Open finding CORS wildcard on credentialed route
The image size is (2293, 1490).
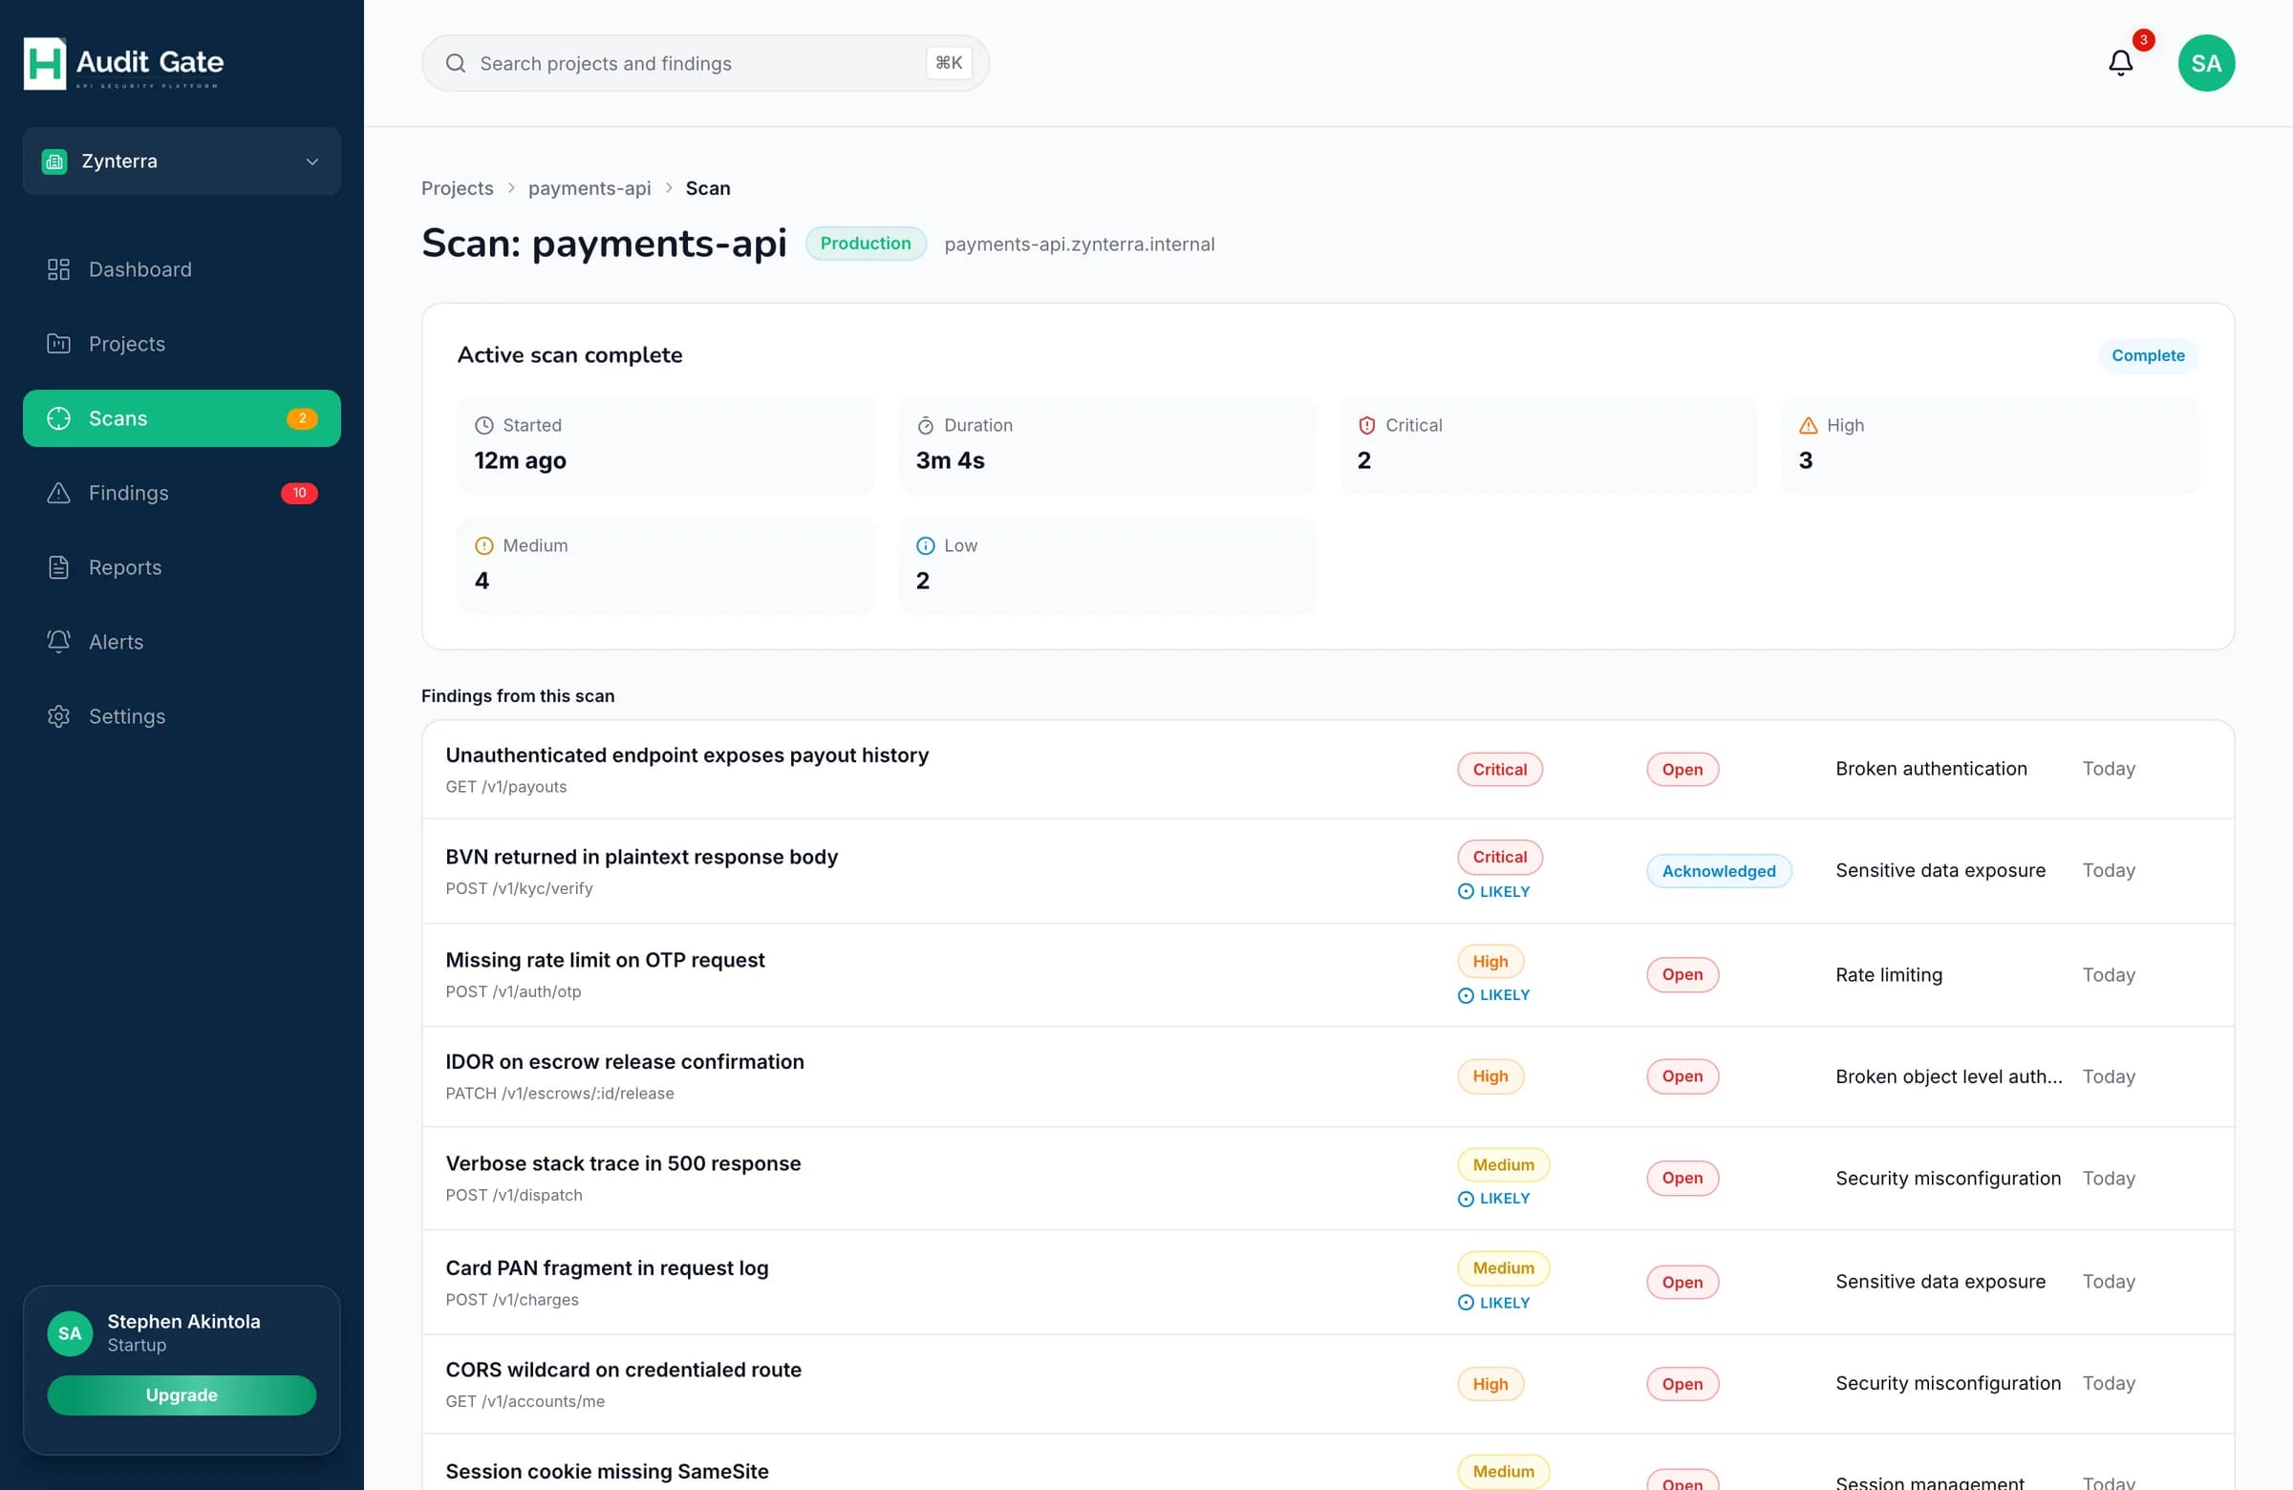(x=1328, y=1384)
